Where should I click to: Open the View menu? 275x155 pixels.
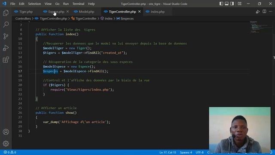[x=48, y=4]
